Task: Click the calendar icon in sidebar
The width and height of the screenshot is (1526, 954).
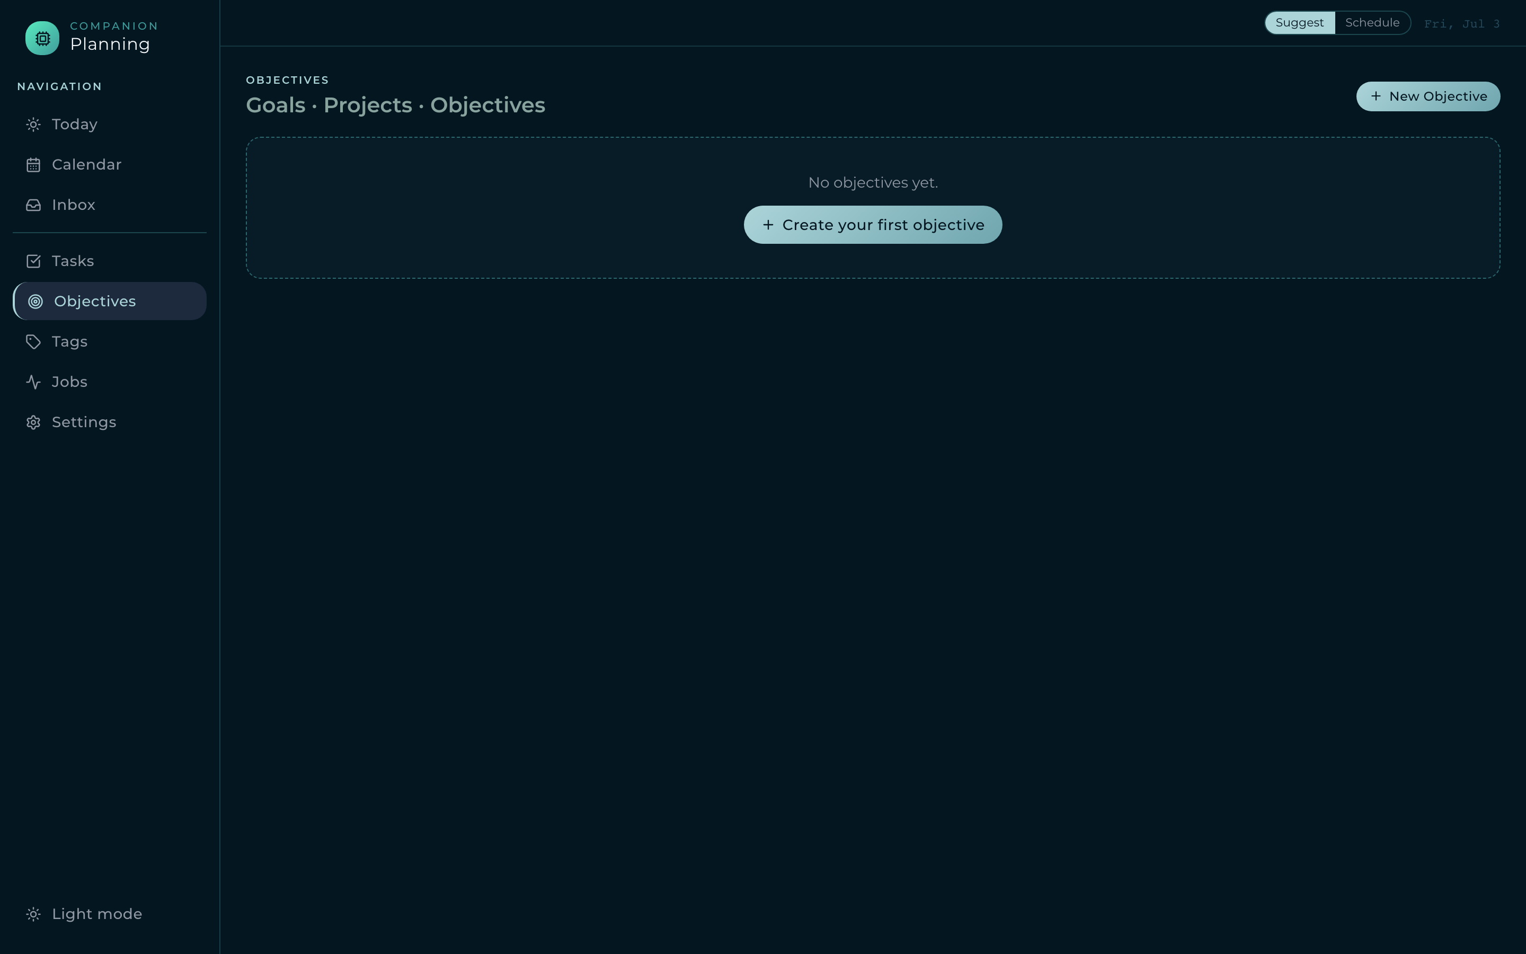Action: pos(33,165)
